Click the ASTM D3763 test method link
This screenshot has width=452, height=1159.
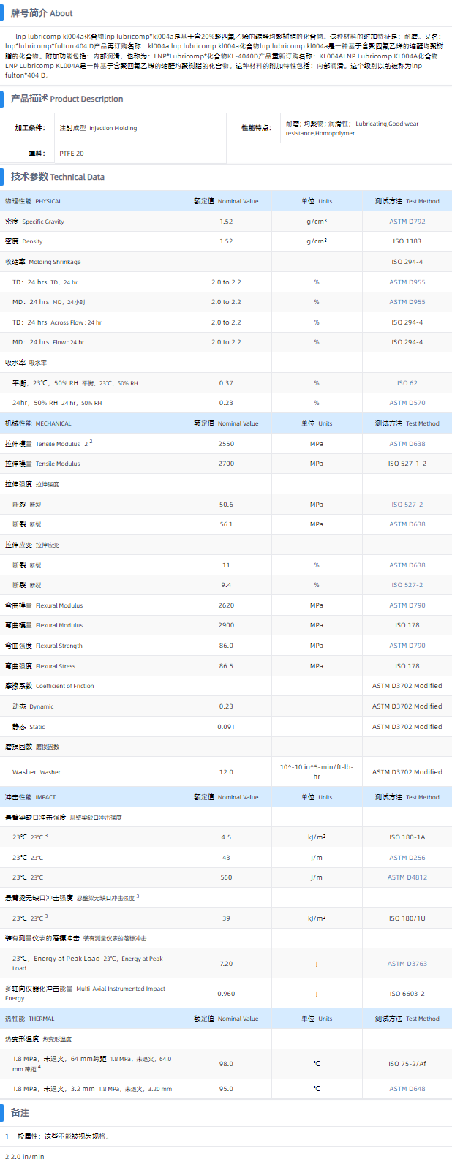pos(407,964)
